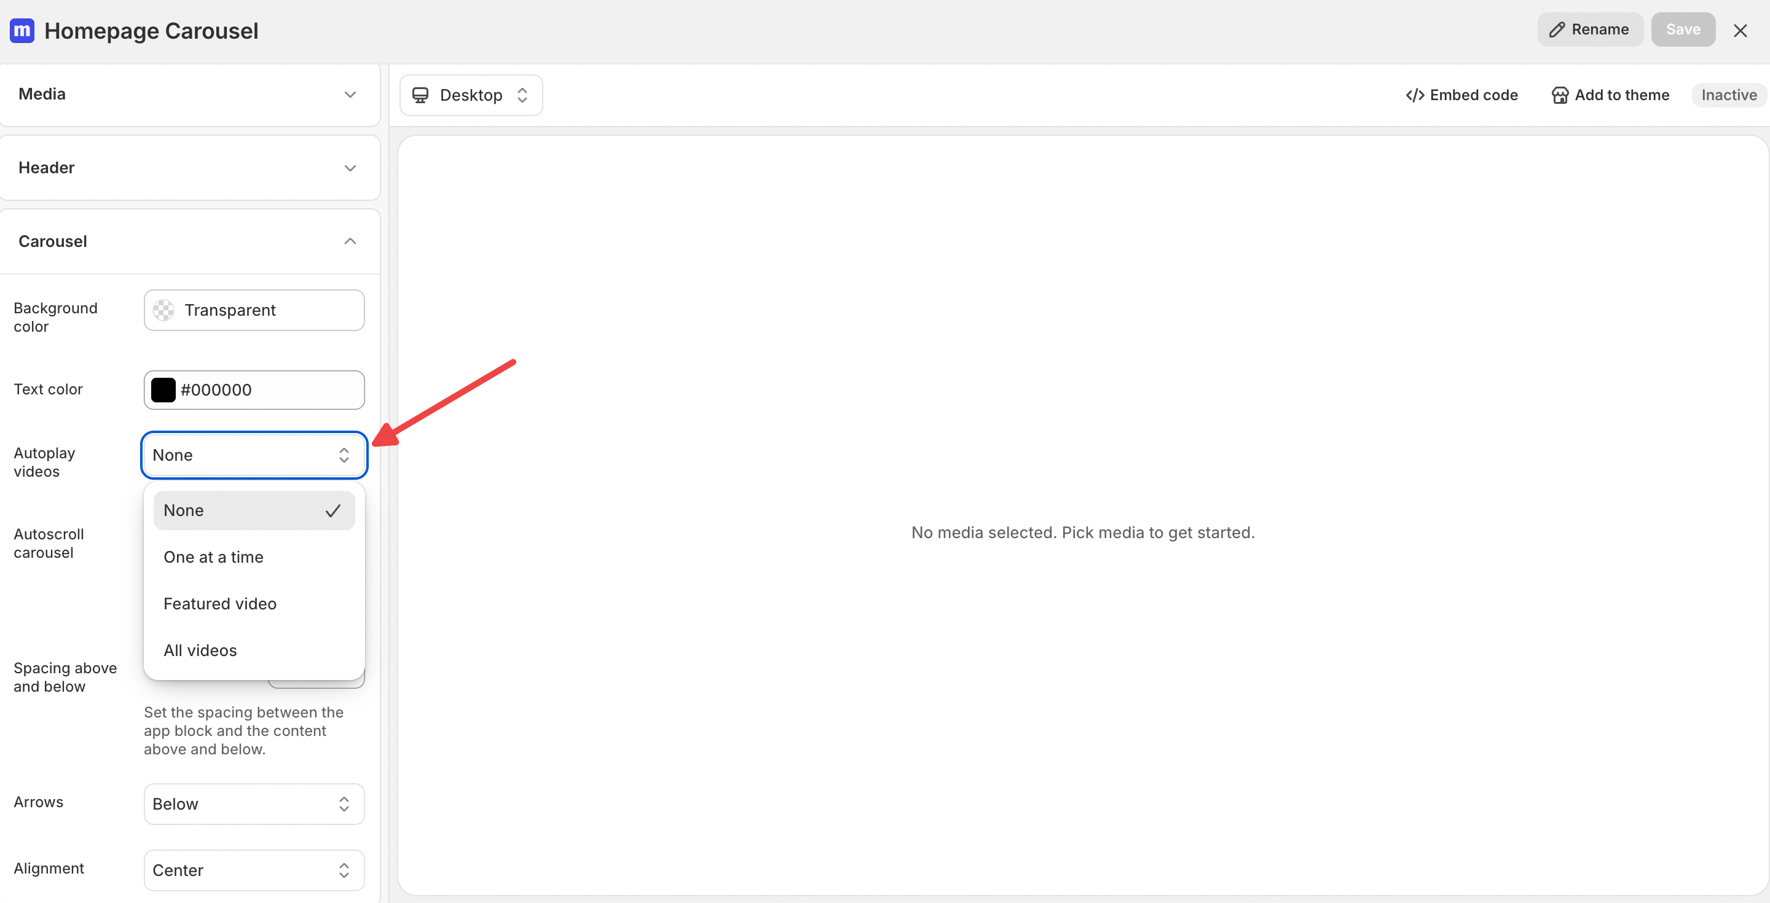This screenshot has height=903, width=1770.
Task: Click the transparent checkerboard swatch
Action: 163,310
